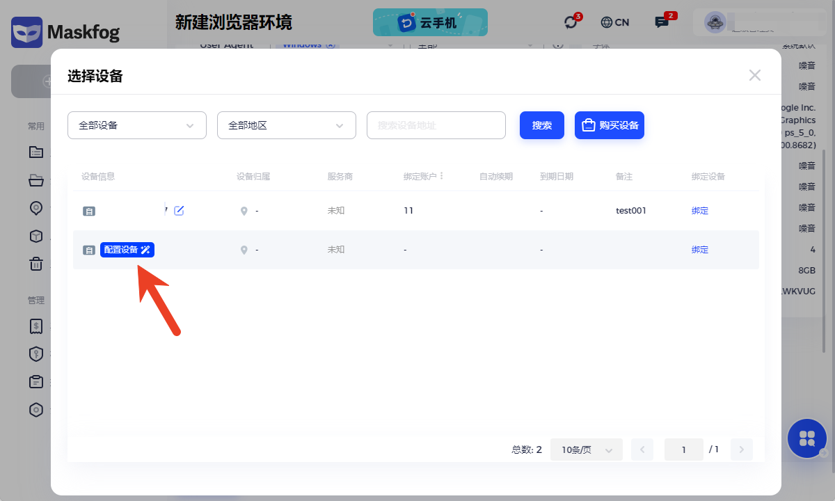Click the floating blue apps helper button
The width and height of the screenshot is (835, 501).
(807, 438)
